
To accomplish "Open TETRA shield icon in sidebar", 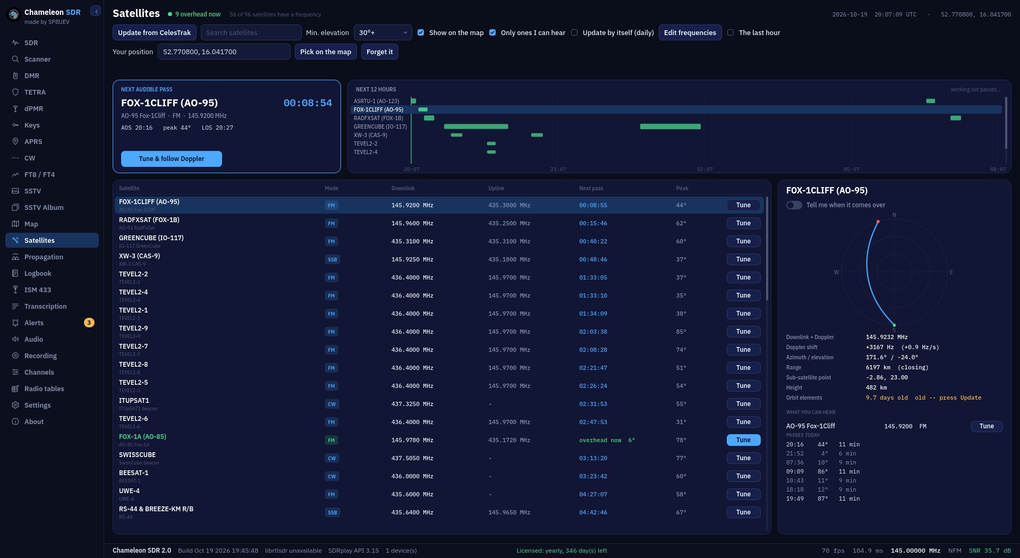I will [15, 92].
